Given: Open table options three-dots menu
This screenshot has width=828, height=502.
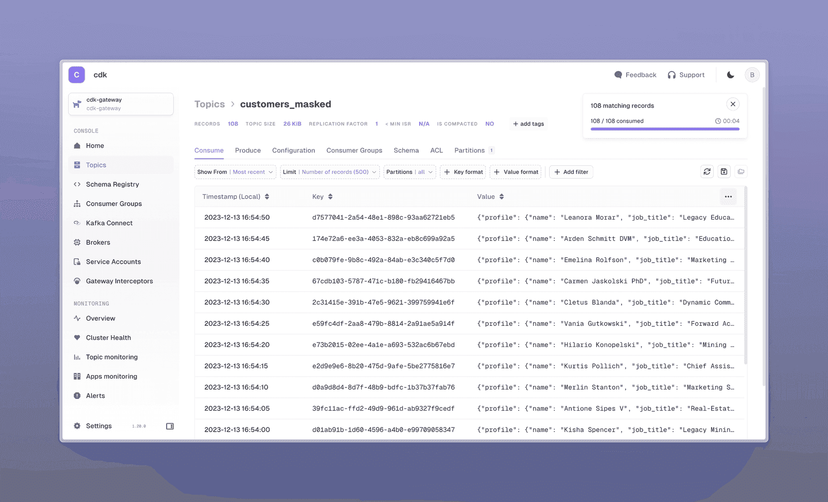Looking at the screenshot, I should (728, 197).
